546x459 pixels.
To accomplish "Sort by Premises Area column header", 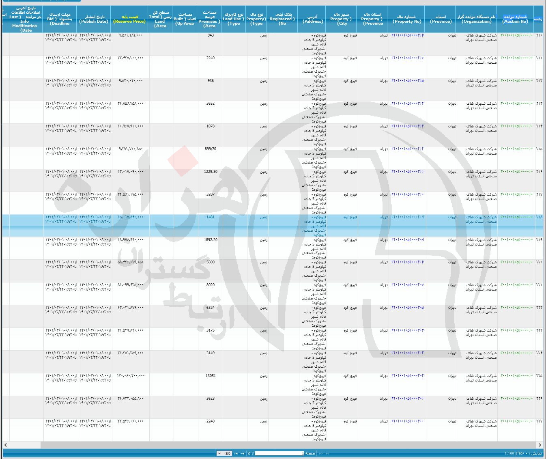I will tap(209, 19).
